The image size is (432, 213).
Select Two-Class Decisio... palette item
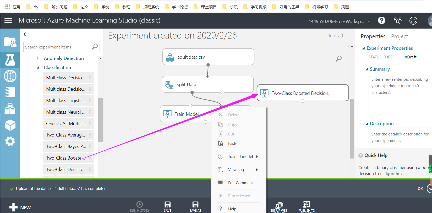[x=69, y=169]
